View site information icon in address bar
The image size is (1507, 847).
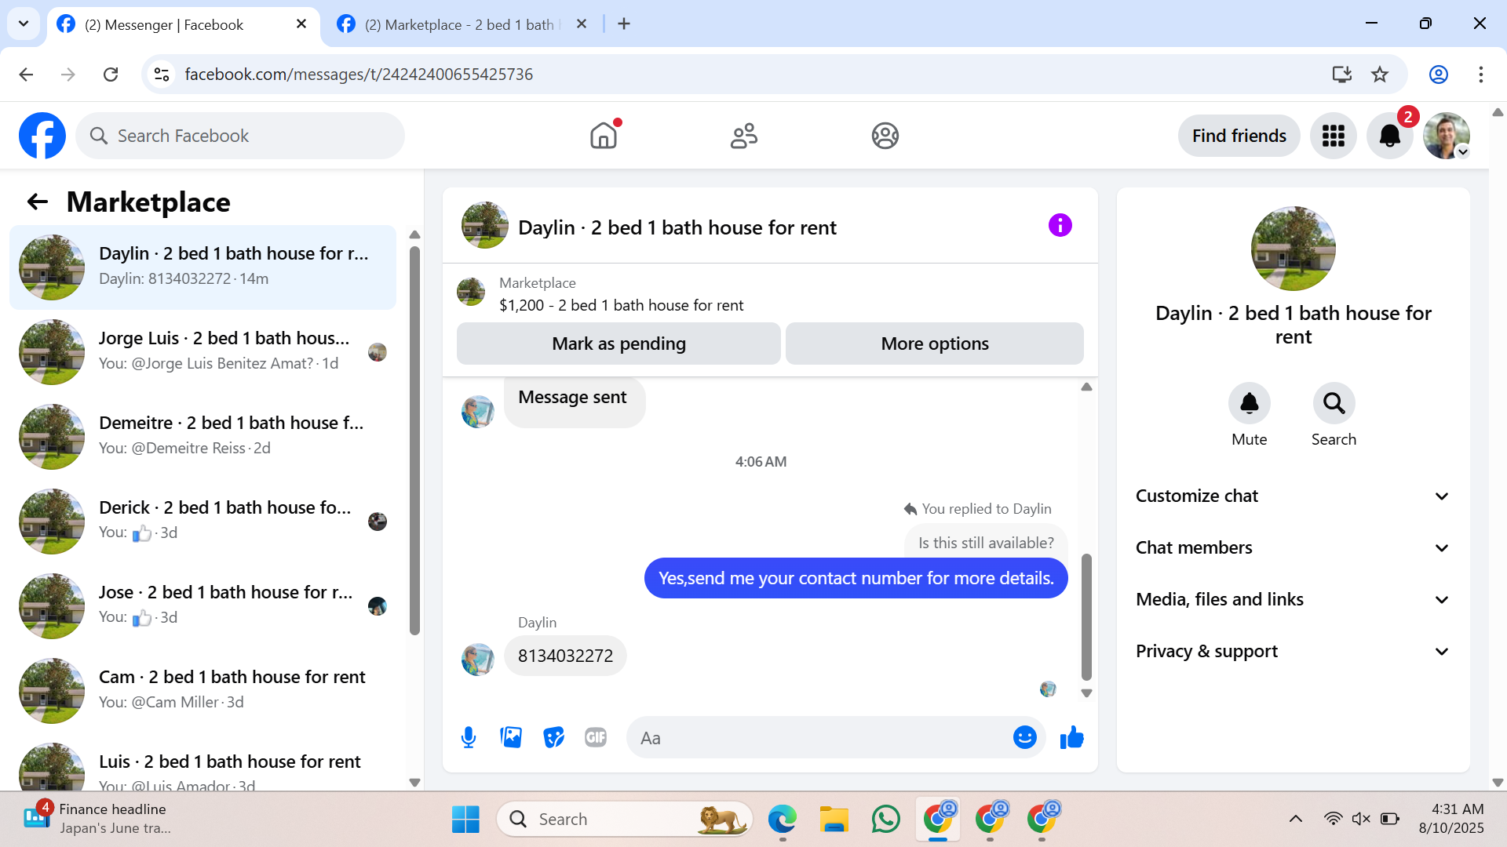[x=162, y=75]
